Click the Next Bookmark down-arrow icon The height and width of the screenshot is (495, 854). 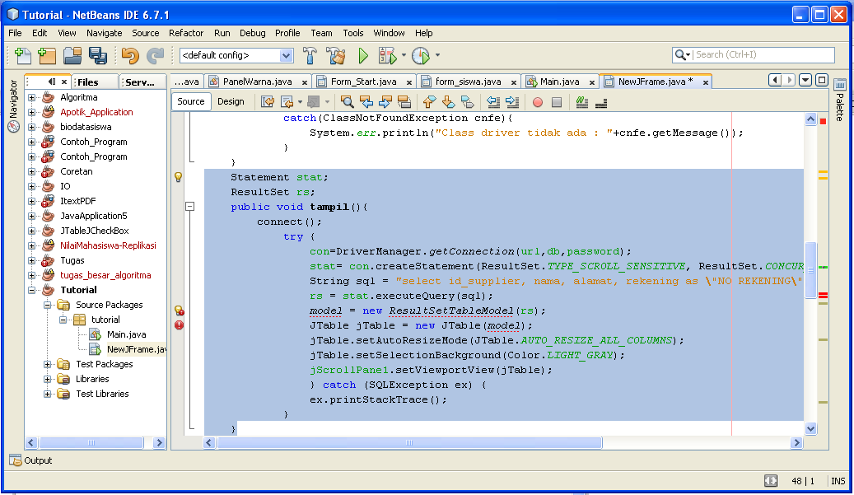coord(448,102)
